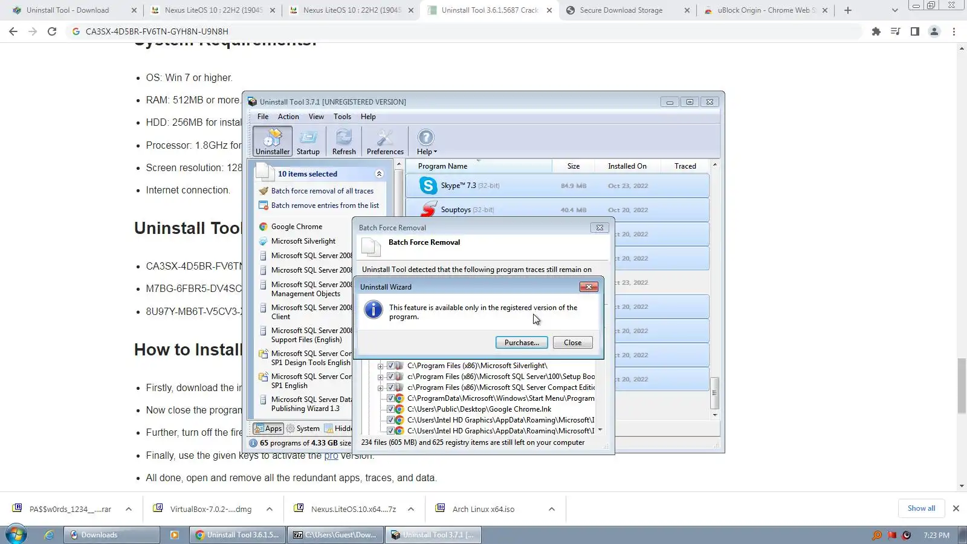This screenshot has height=544, width=967.
Task: Switch to 'Secure Download Storage' tab
Action: (627, 10)
